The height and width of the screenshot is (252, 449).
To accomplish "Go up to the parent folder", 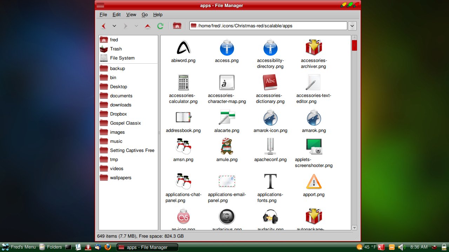I will [x=148, y=26].
